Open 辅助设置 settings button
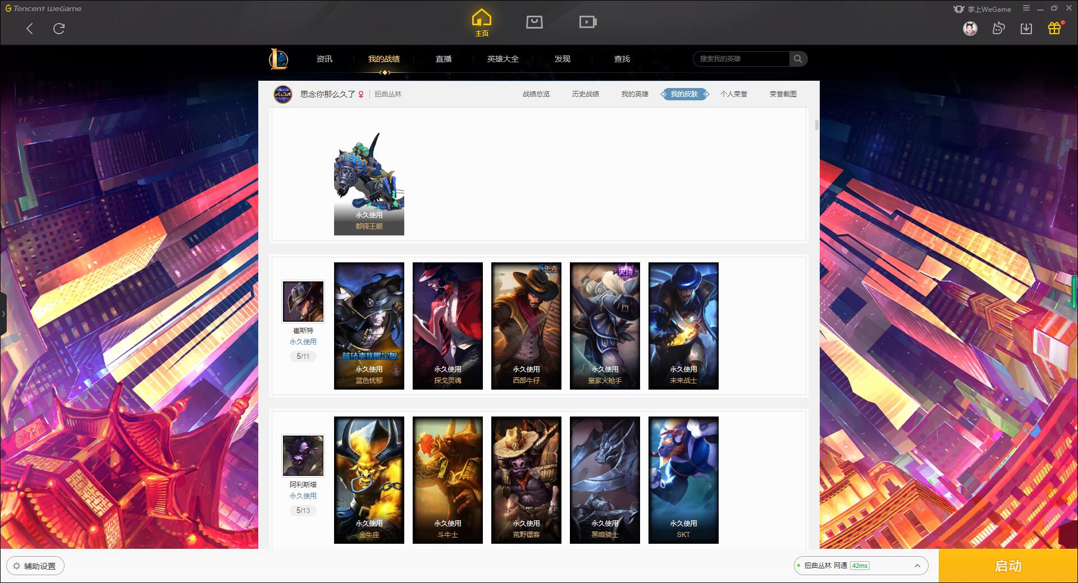Viewport: 1078px width, 583px height. [x=35, y=566]
